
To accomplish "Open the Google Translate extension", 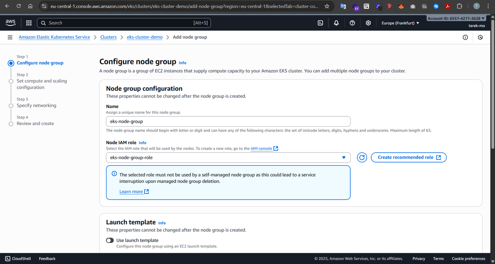I will click(x=343, y=6).
